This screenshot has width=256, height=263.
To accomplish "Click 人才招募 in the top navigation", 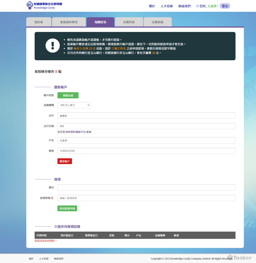I will 167,6.
